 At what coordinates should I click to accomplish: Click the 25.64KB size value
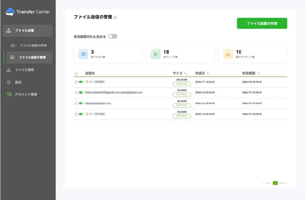click(x=182, y=90)
